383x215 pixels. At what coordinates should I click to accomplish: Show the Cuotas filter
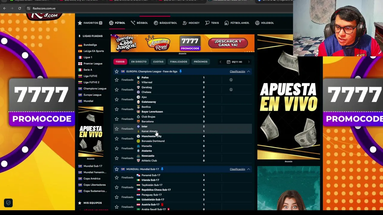(x=158, y=62)
